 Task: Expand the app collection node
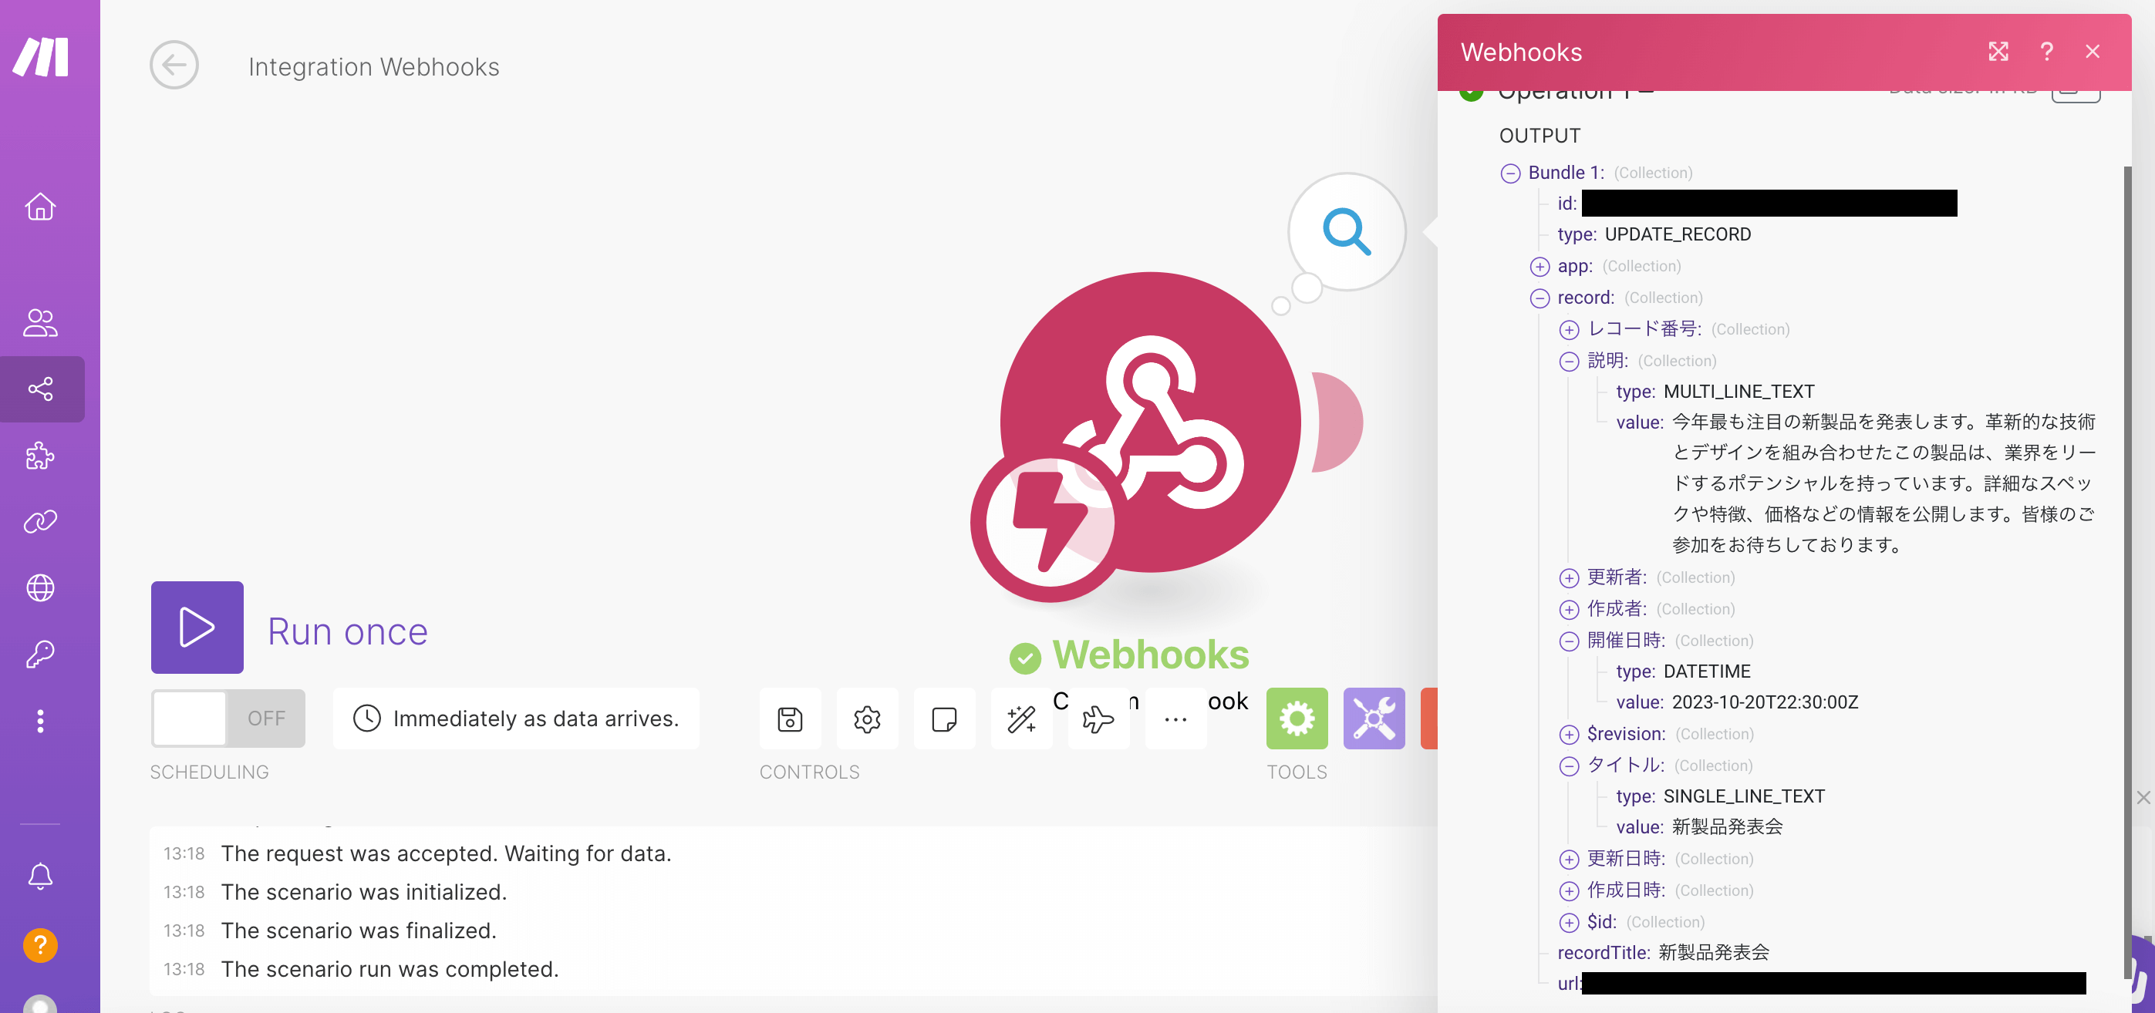(1540, 267)
